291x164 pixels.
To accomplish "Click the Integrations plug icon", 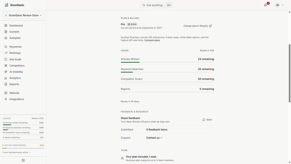I will (6, 99).
